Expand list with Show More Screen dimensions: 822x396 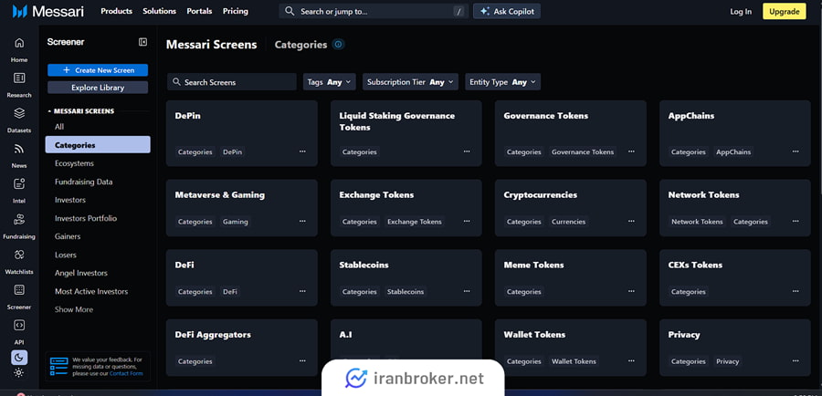tap(74, 309)
